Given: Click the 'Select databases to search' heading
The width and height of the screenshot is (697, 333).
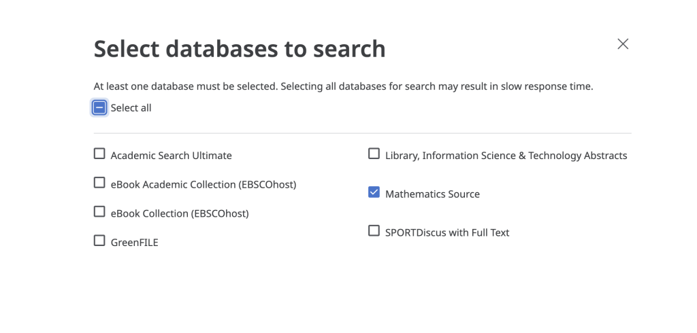Looking at the screenshot, I should click(239, 49).
